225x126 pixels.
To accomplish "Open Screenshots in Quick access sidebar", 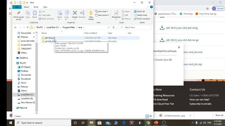I will 26,45.
